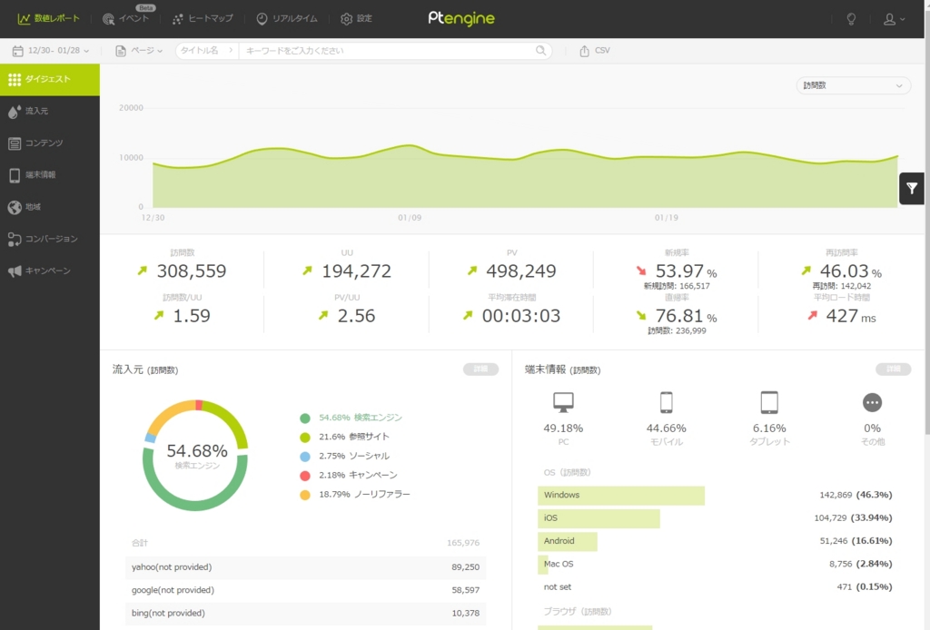Click the bing(not provided) table row

pyautogui.click(x=305, y=614)
